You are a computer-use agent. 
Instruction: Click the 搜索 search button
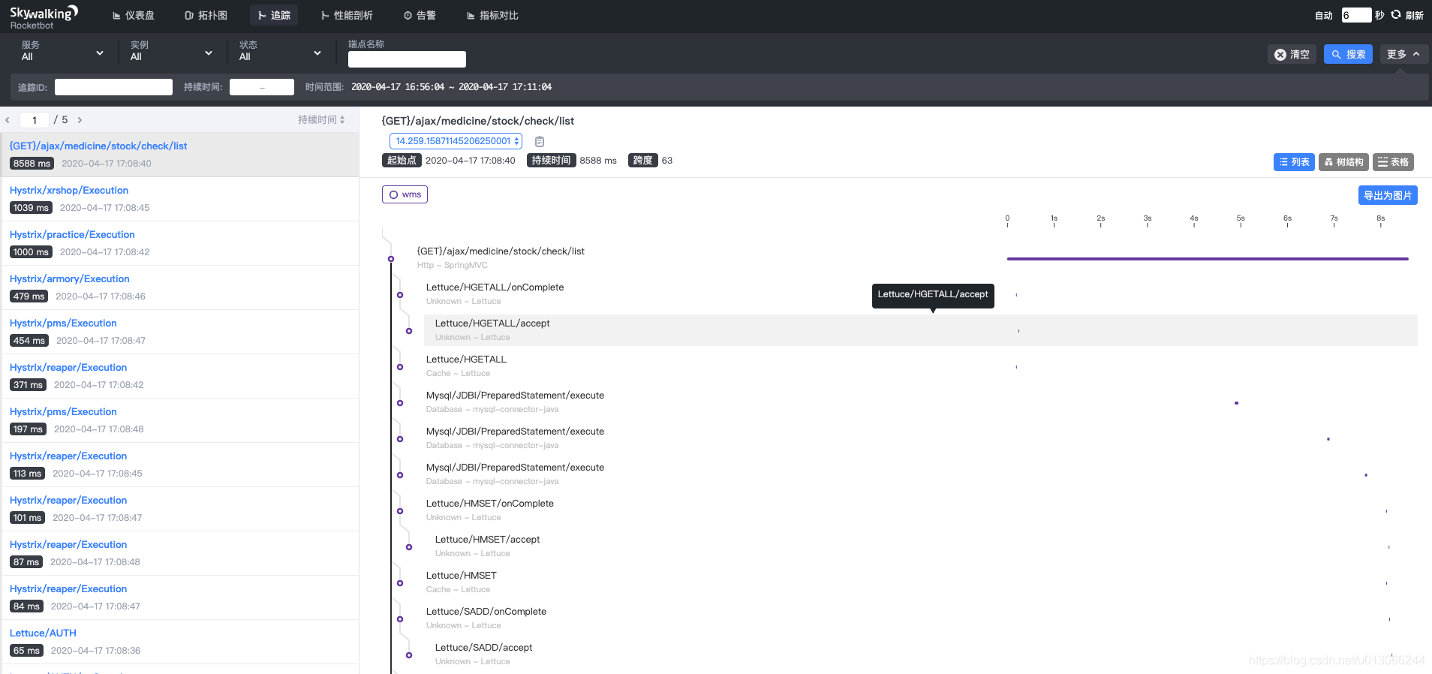[1348, 54]
